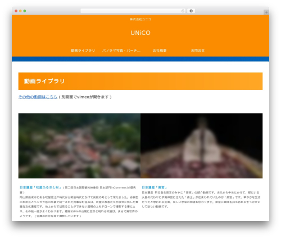Play the white-robed figure video thumbnail
This screenshot has width=281, height=238.
tap(202, 146)
